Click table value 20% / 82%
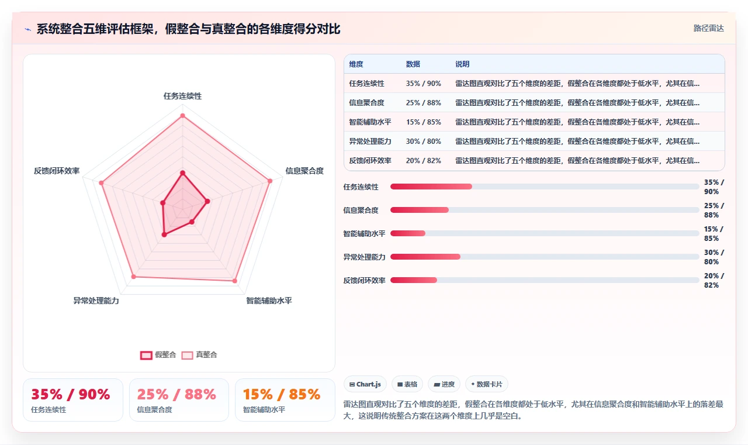748x445 pixels. [424, 161]
